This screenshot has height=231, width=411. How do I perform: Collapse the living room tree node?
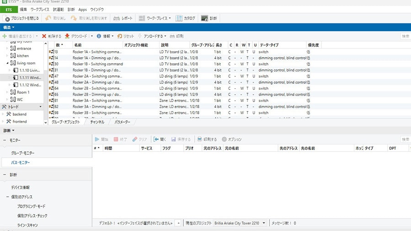coord(8,63)
